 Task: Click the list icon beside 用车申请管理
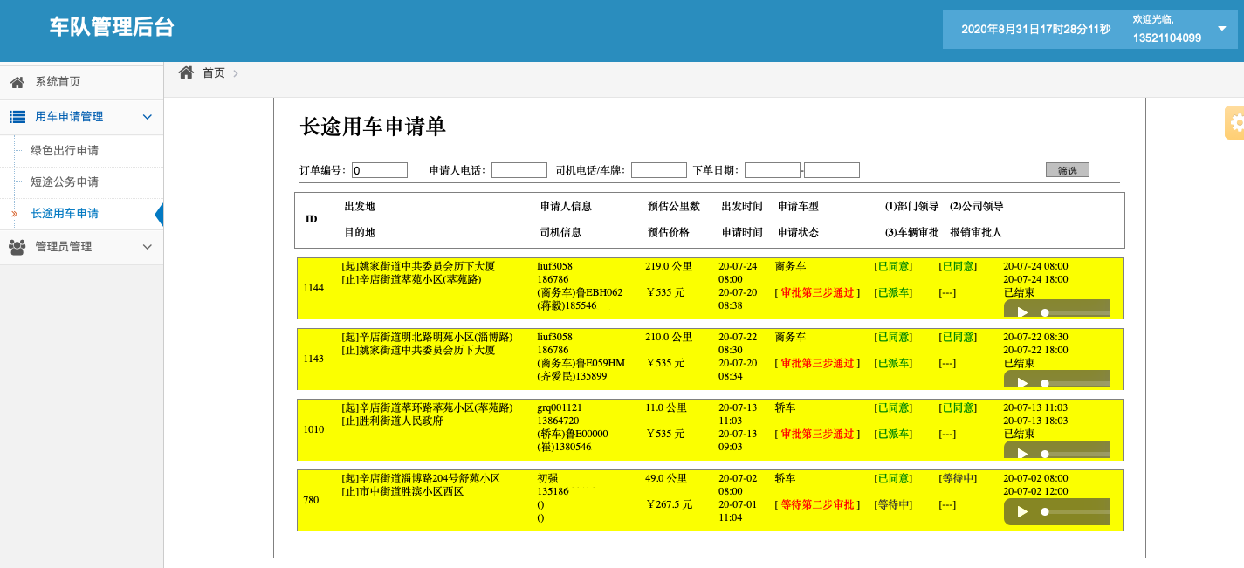click(x=17, y=117)
